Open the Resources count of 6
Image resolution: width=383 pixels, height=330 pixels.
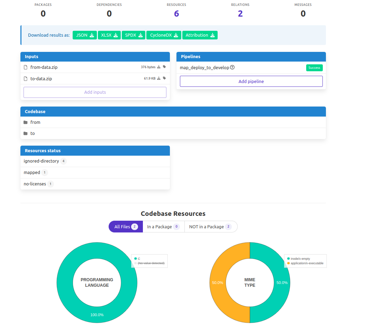pos(176,14)
